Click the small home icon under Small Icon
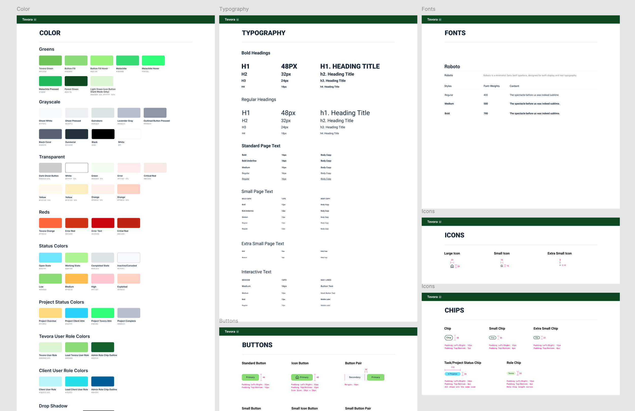The height and width of the screenshot is (411, 635). [502, 266]
